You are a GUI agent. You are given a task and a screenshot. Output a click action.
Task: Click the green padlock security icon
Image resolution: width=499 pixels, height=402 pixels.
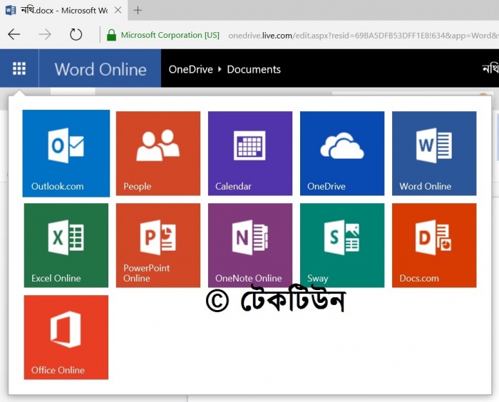(111, 35)
